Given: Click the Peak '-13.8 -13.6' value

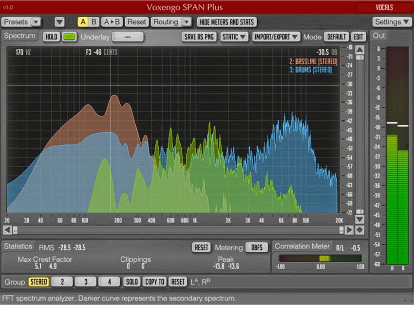Looking at the screenshot, I should click(226, 266).
